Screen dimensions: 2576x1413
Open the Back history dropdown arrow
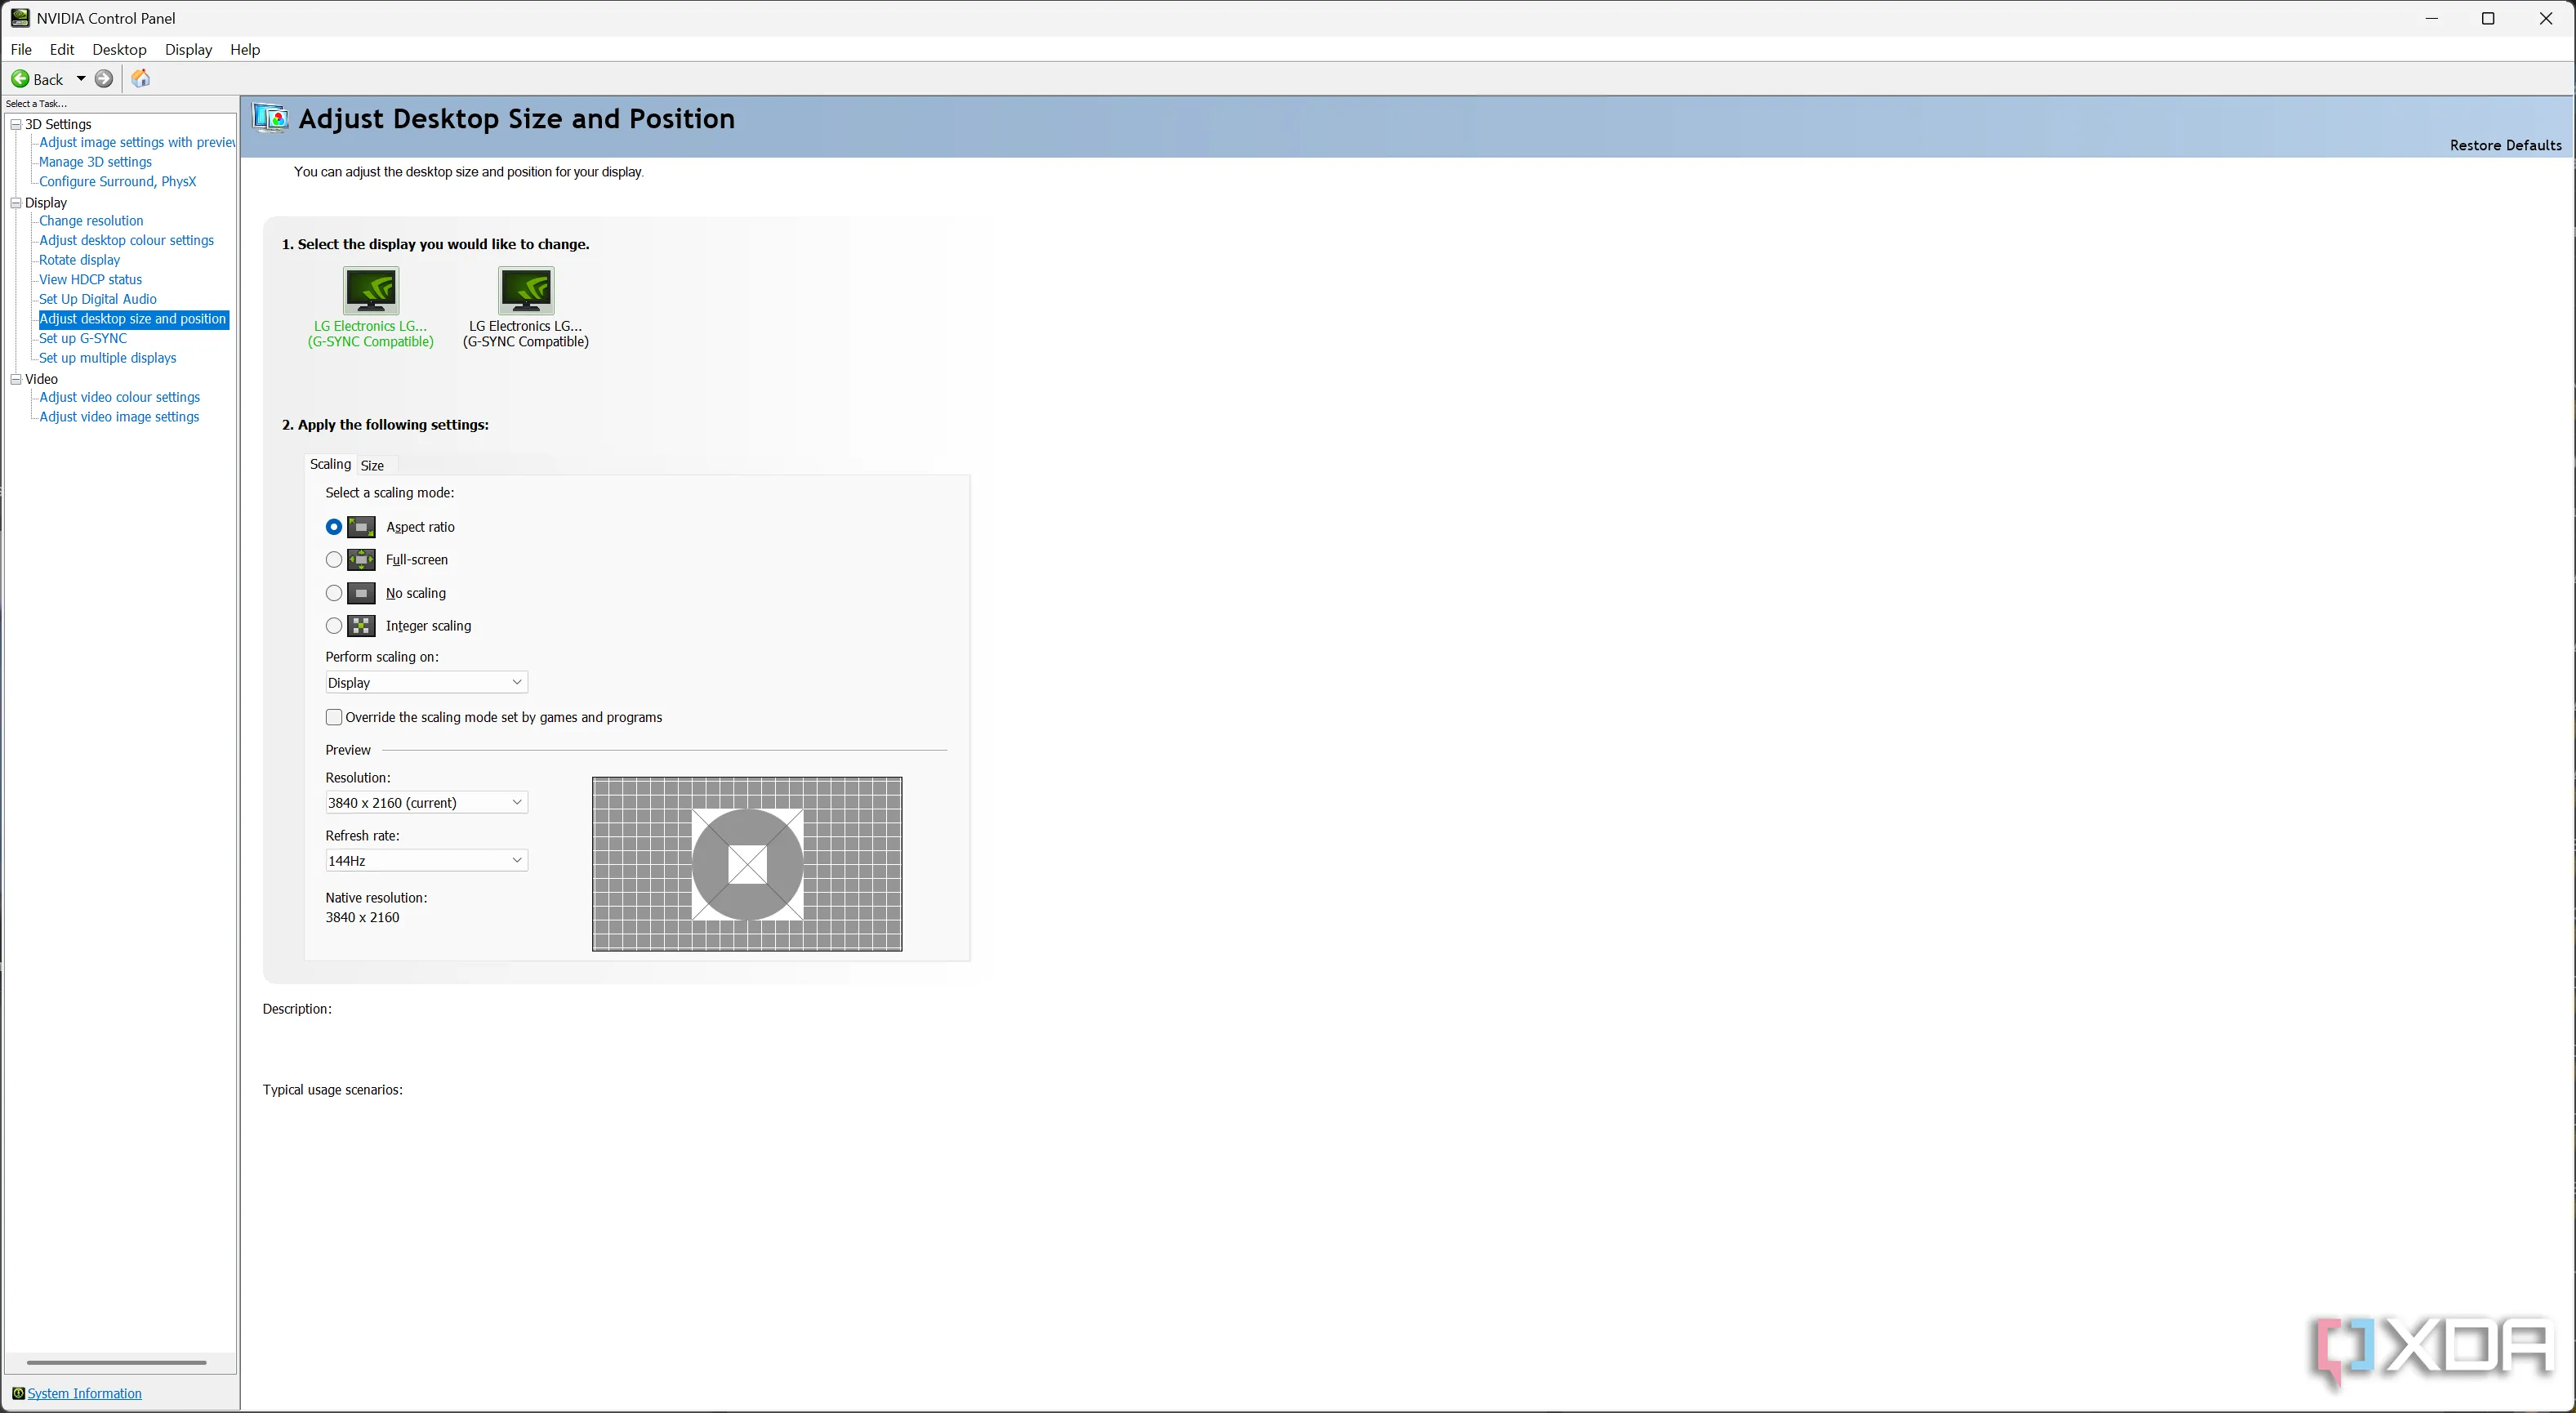[x=81, y=79]
